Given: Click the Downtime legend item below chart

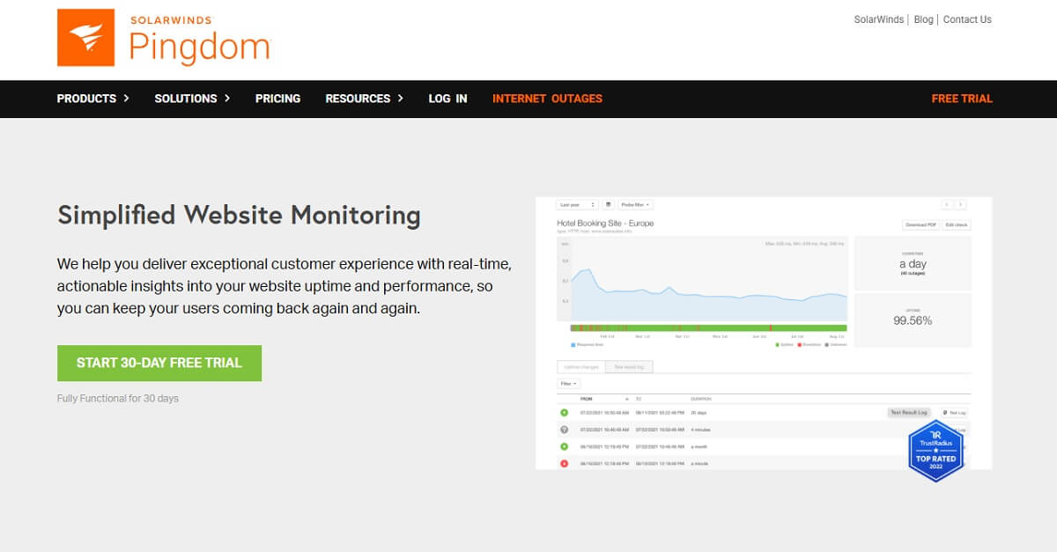Looking at the screenshot, I should 809,344.
